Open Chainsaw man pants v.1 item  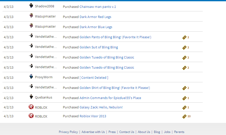point(98,7)
